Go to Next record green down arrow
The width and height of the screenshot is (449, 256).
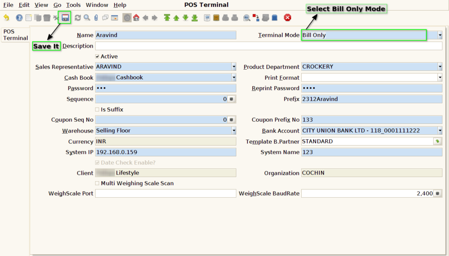tap(185, 18)
